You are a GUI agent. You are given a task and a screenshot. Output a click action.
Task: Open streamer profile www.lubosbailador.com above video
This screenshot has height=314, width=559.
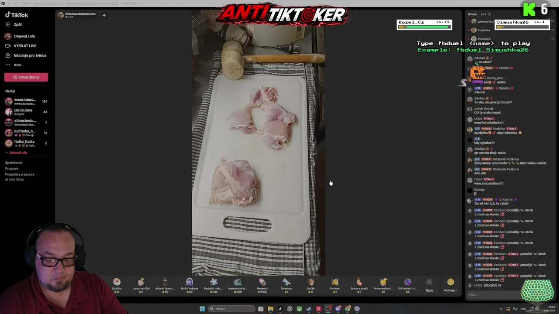pyautogui.click(x=77, y=15)
